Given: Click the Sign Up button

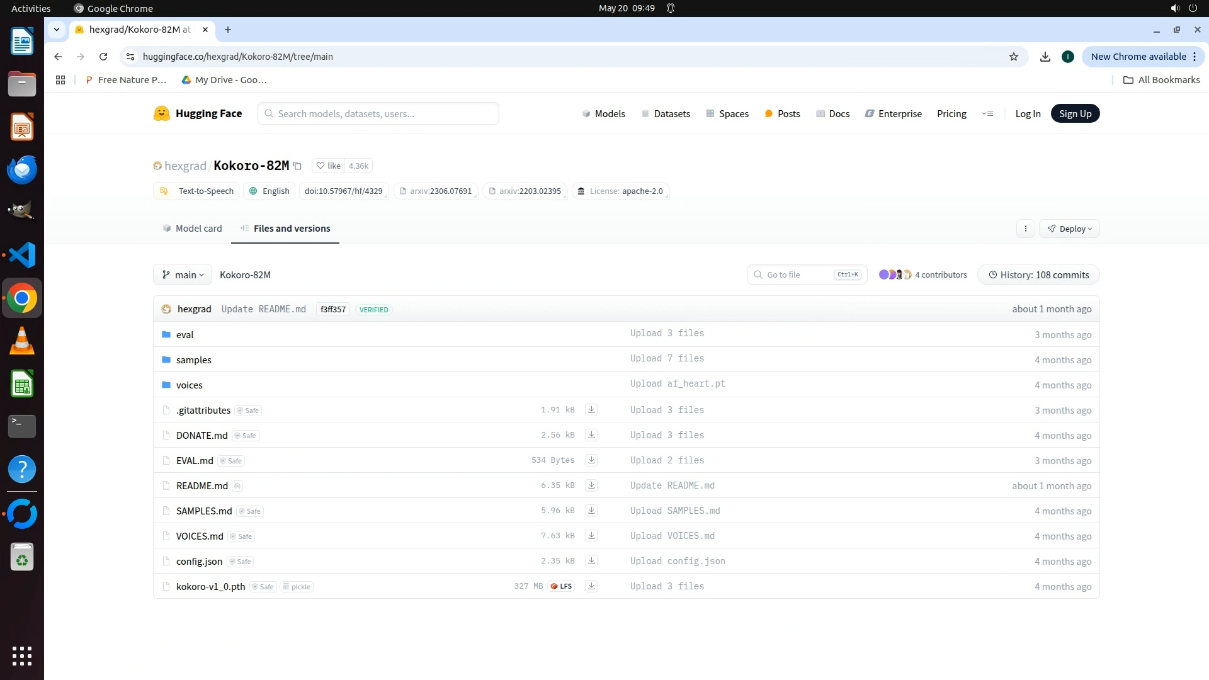Looking at the screenshot, I should (x=1075, y=113).
